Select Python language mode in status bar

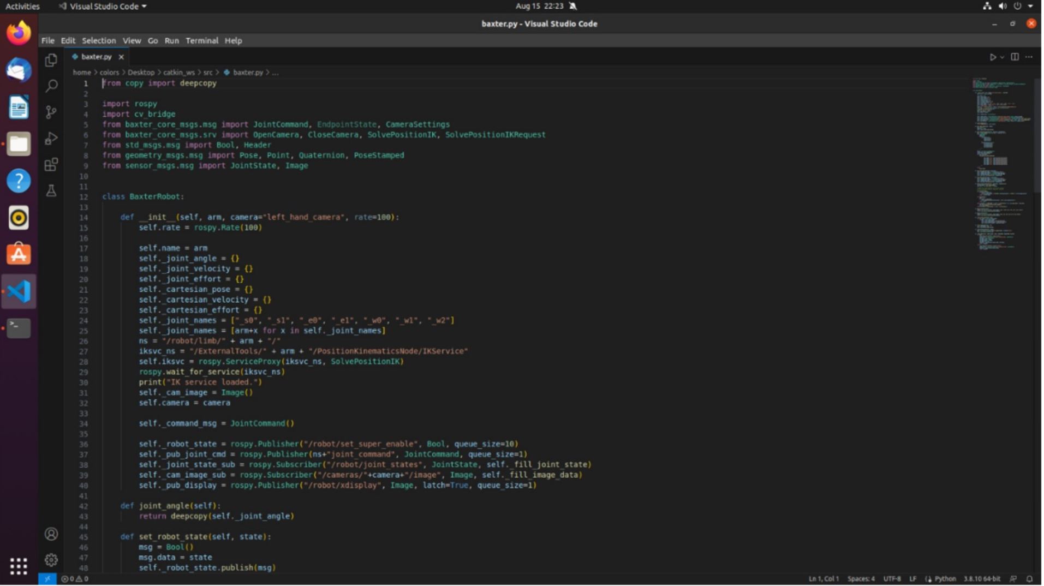(x=945, y=579)
